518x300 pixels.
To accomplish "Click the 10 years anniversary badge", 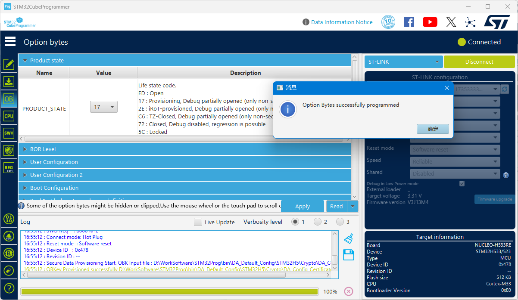I will 388,22.
